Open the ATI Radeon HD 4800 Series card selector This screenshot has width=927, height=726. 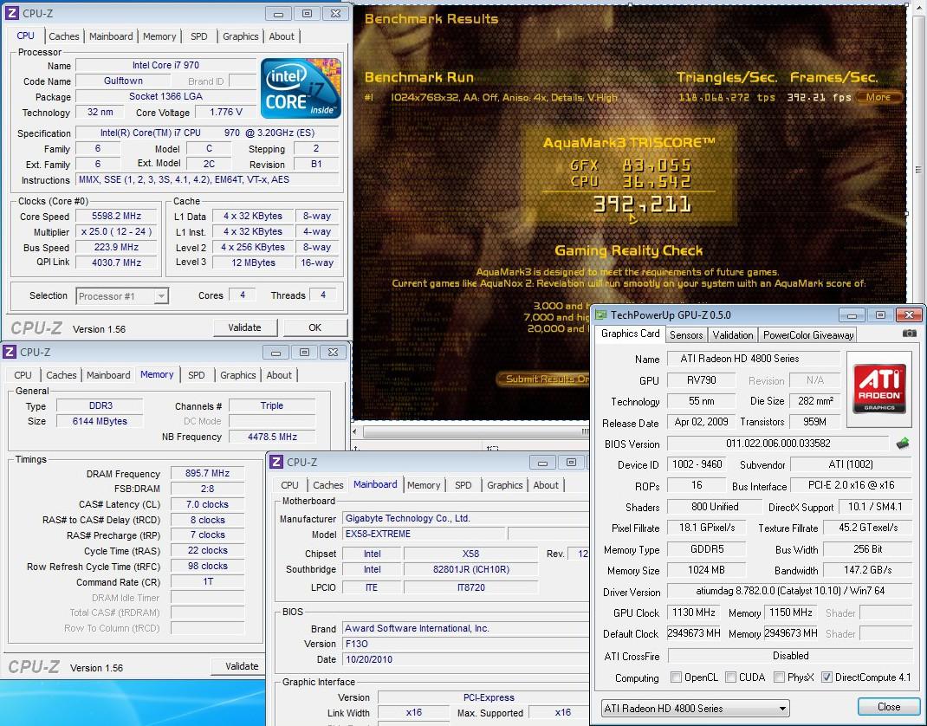[695, 708]
